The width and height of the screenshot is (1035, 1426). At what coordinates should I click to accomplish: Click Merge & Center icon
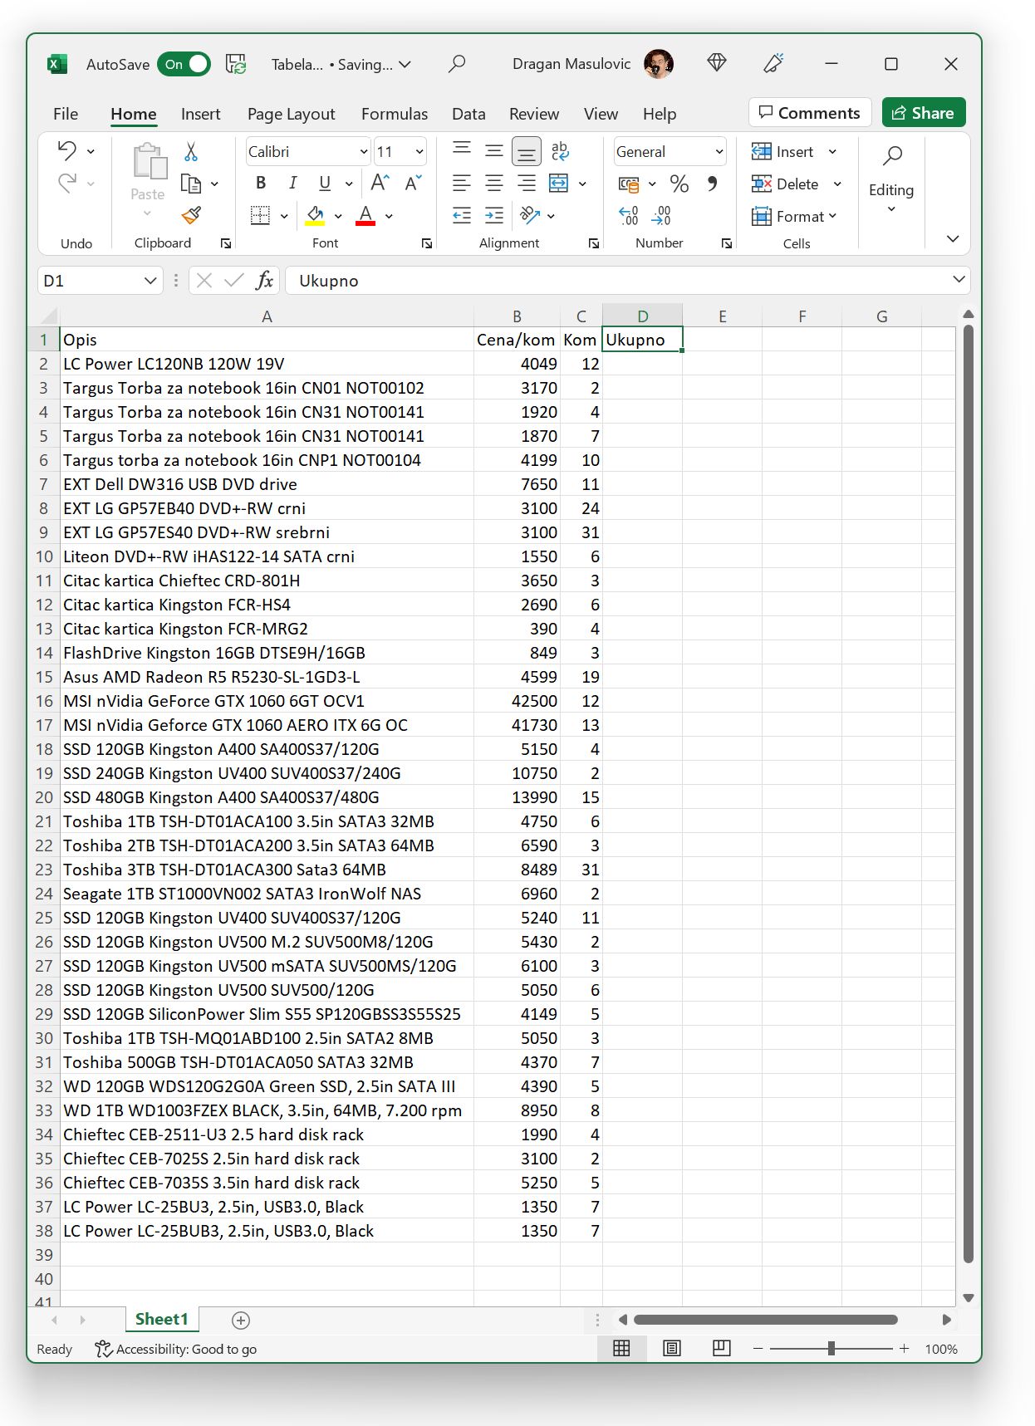(x=559, y=184)
